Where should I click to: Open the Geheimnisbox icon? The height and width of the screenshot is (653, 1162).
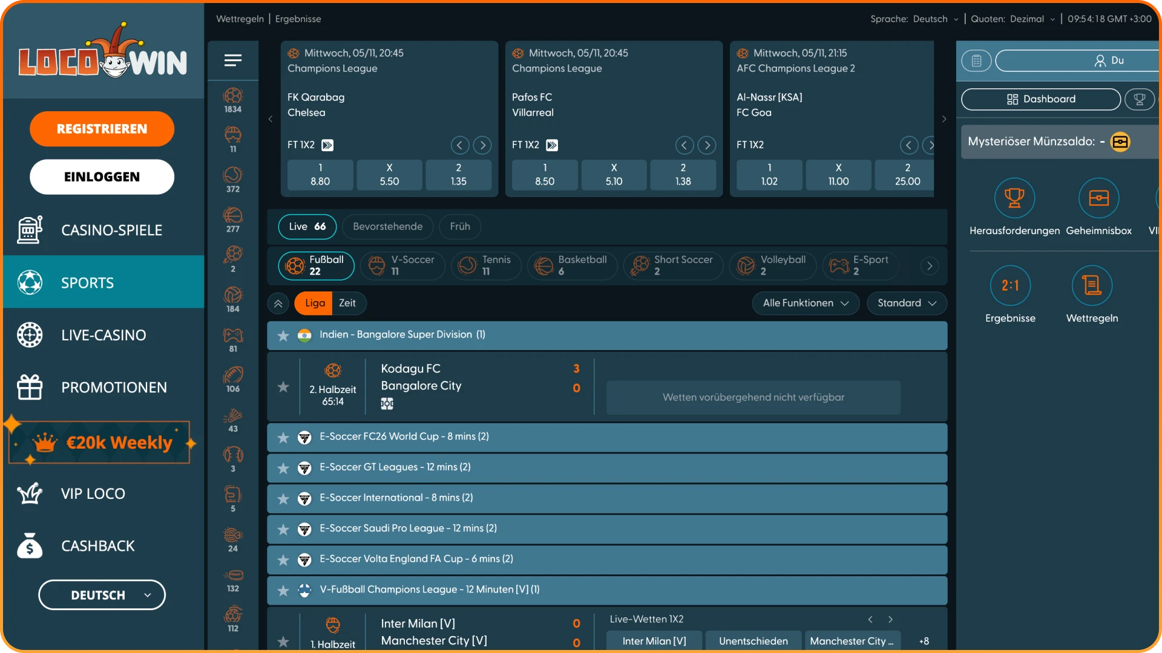1098,198
